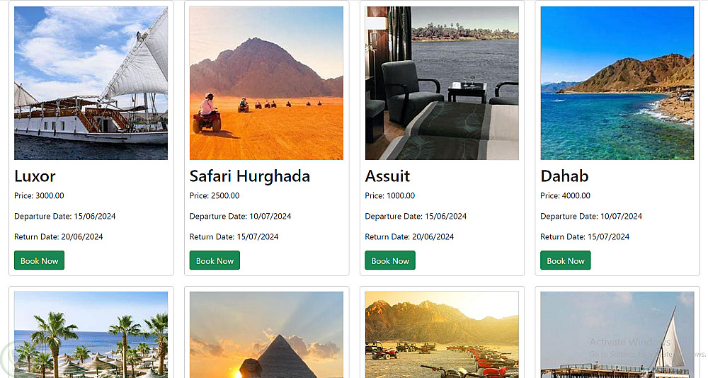Click the Luxor trip title
This screenshot has width=708, height=378.
click(x=35, y=176)
